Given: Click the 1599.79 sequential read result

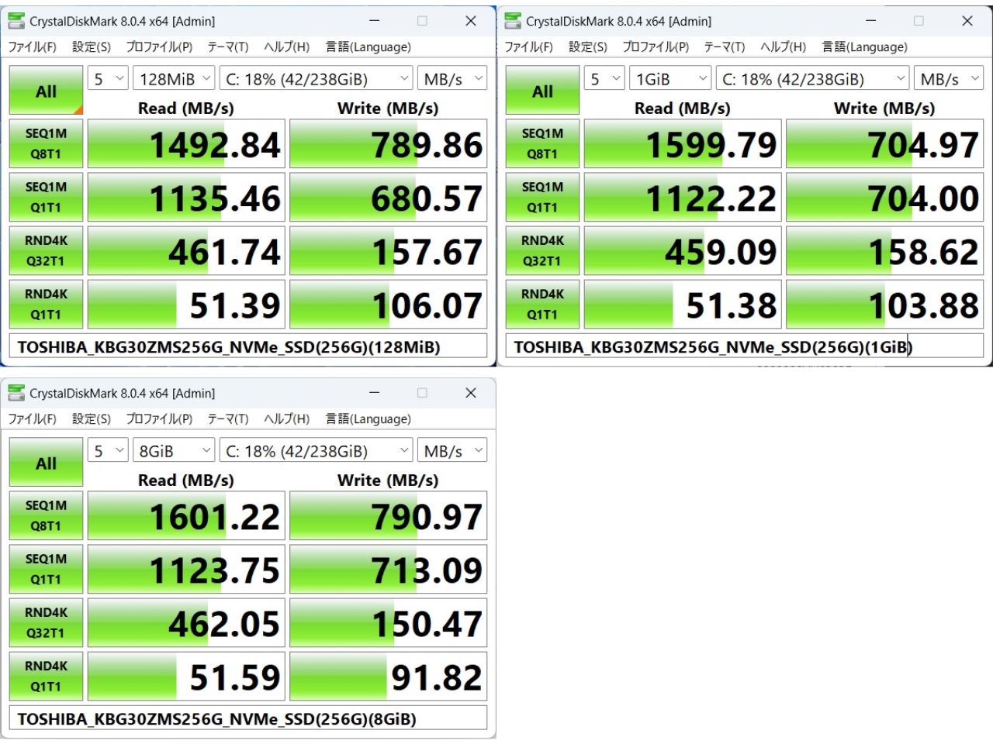Looking at the screenshot, I should (683, 144).
